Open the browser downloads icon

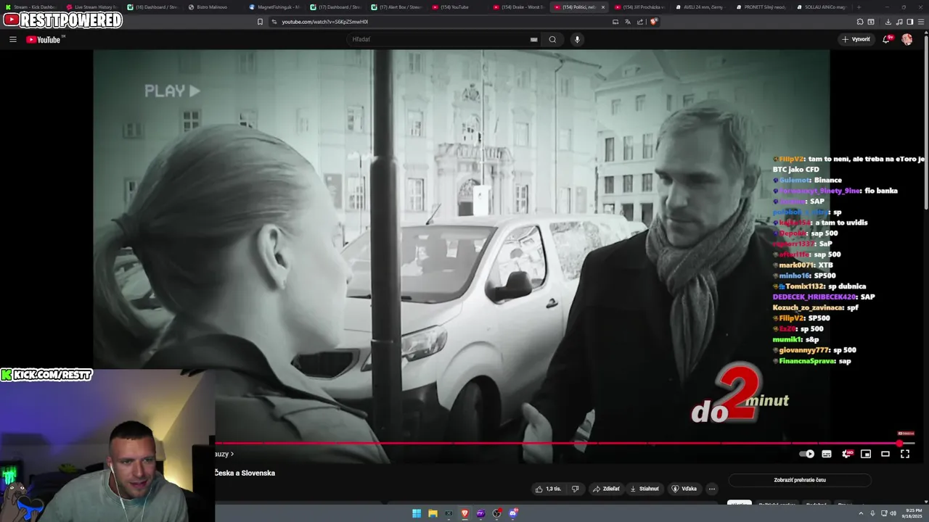[888, 22]
